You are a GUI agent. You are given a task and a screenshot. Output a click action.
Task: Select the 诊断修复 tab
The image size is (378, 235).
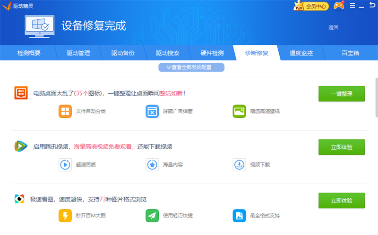(257, 53)
